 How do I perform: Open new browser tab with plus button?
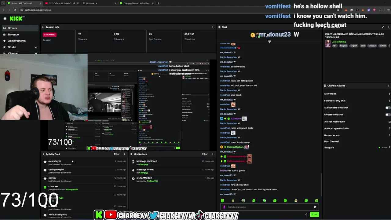click(158, 3)
